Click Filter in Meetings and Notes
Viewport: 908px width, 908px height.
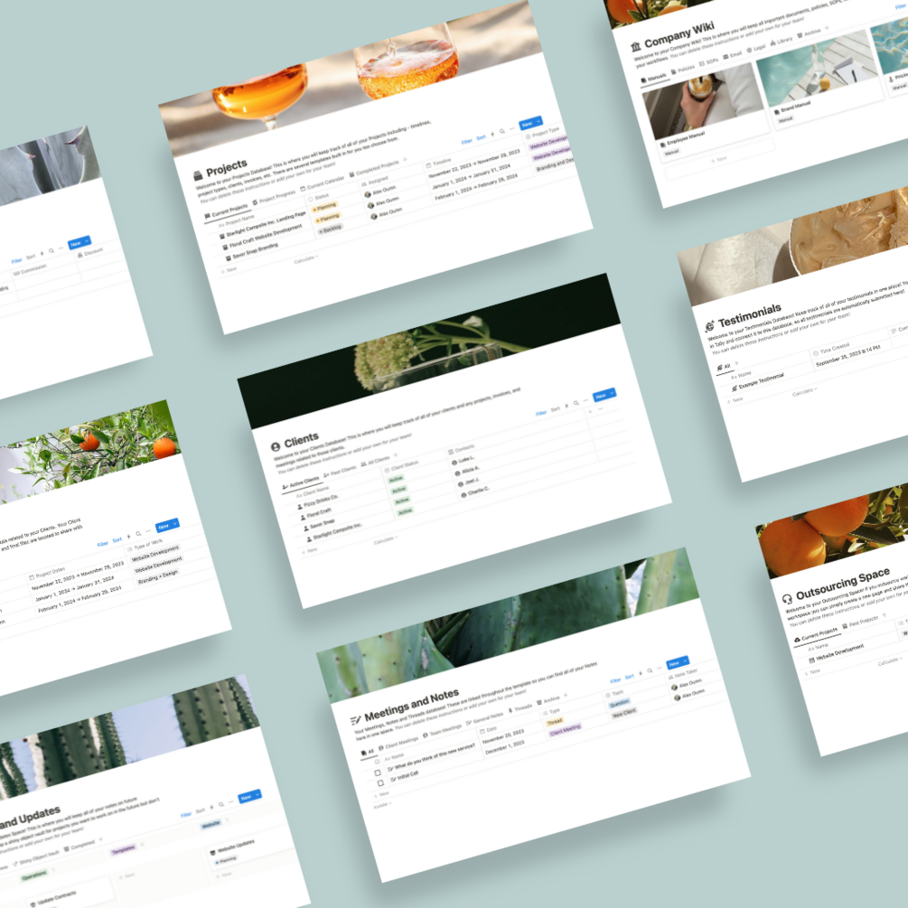615,680
